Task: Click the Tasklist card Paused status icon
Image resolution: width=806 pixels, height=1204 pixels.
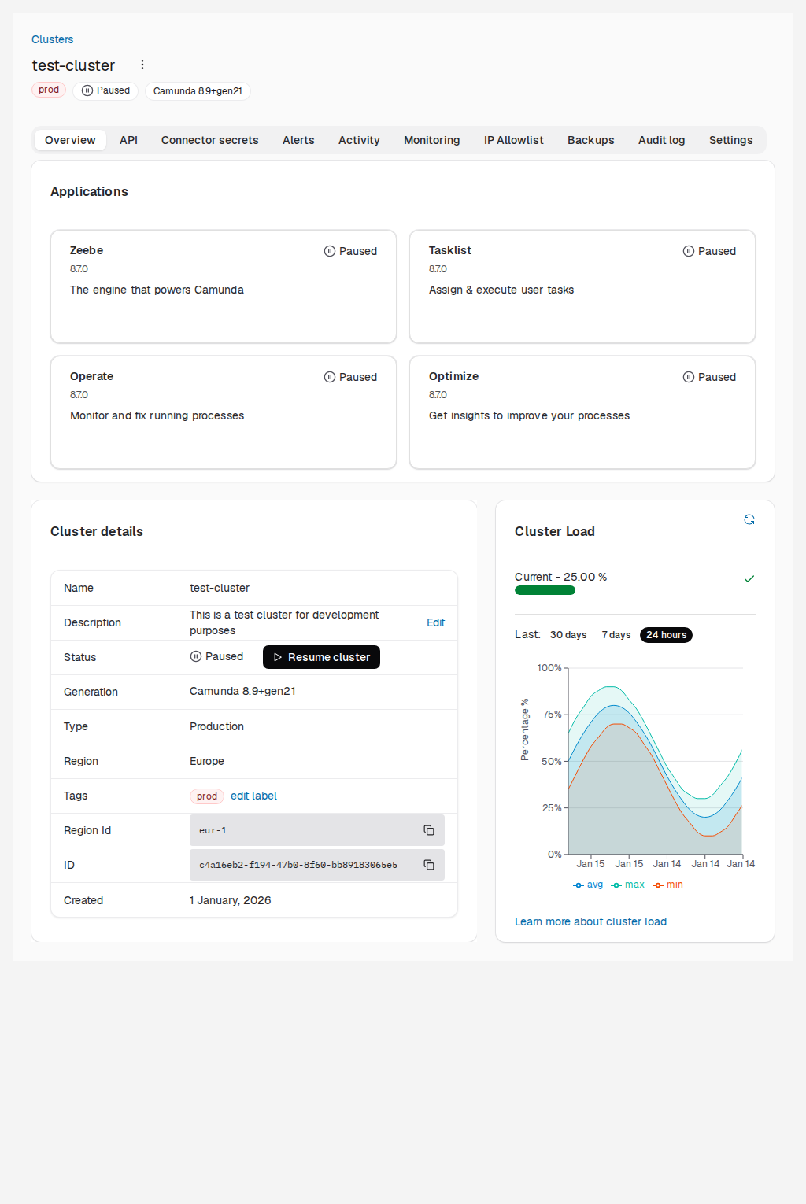Action: (x=689, y=251)
